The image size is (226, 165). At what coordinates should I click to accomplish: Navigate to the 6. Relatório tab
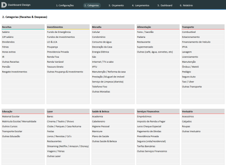[186, 6]
